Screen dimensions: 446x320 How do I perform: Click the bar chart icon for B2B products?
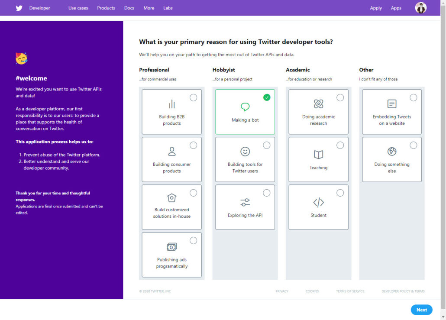pyautogui.click(x=172, y=104)
